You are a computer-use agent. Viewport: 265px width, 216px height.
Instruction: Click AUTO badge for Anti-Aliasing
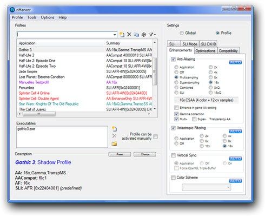(x=235, y=62)
